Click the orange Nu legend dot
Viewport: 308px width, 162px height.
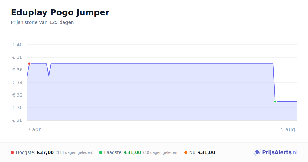click(x=186, y=152)
